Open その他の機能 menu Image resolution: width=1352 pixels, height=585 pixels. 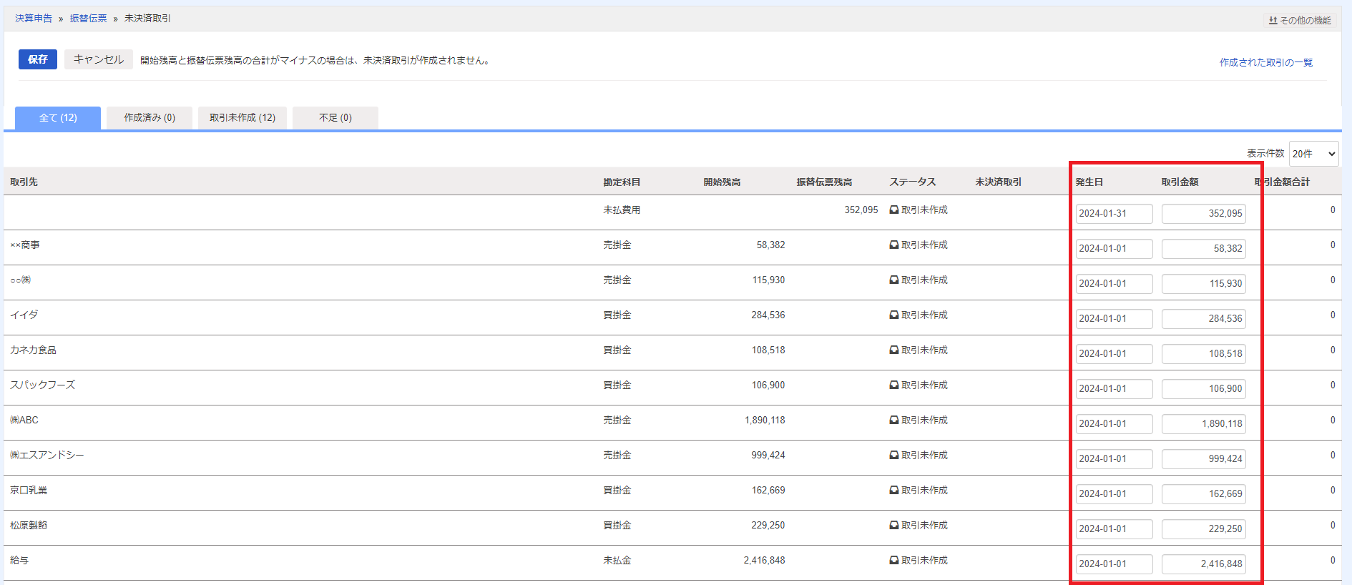[x=1300, y=20]
